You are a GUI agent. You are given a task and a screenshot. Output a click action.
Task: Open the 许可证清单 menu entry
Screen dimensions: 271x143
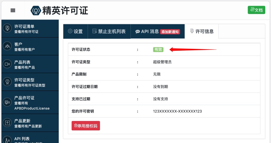pyautogui.click(x=30, y=29)
